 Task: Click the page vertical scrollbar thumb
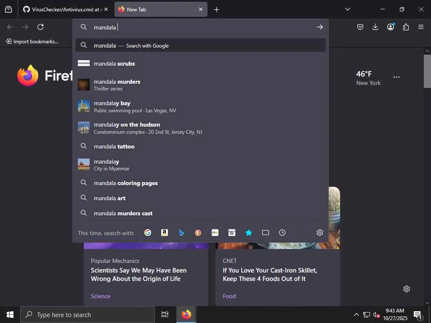click(x=427, y=71)
